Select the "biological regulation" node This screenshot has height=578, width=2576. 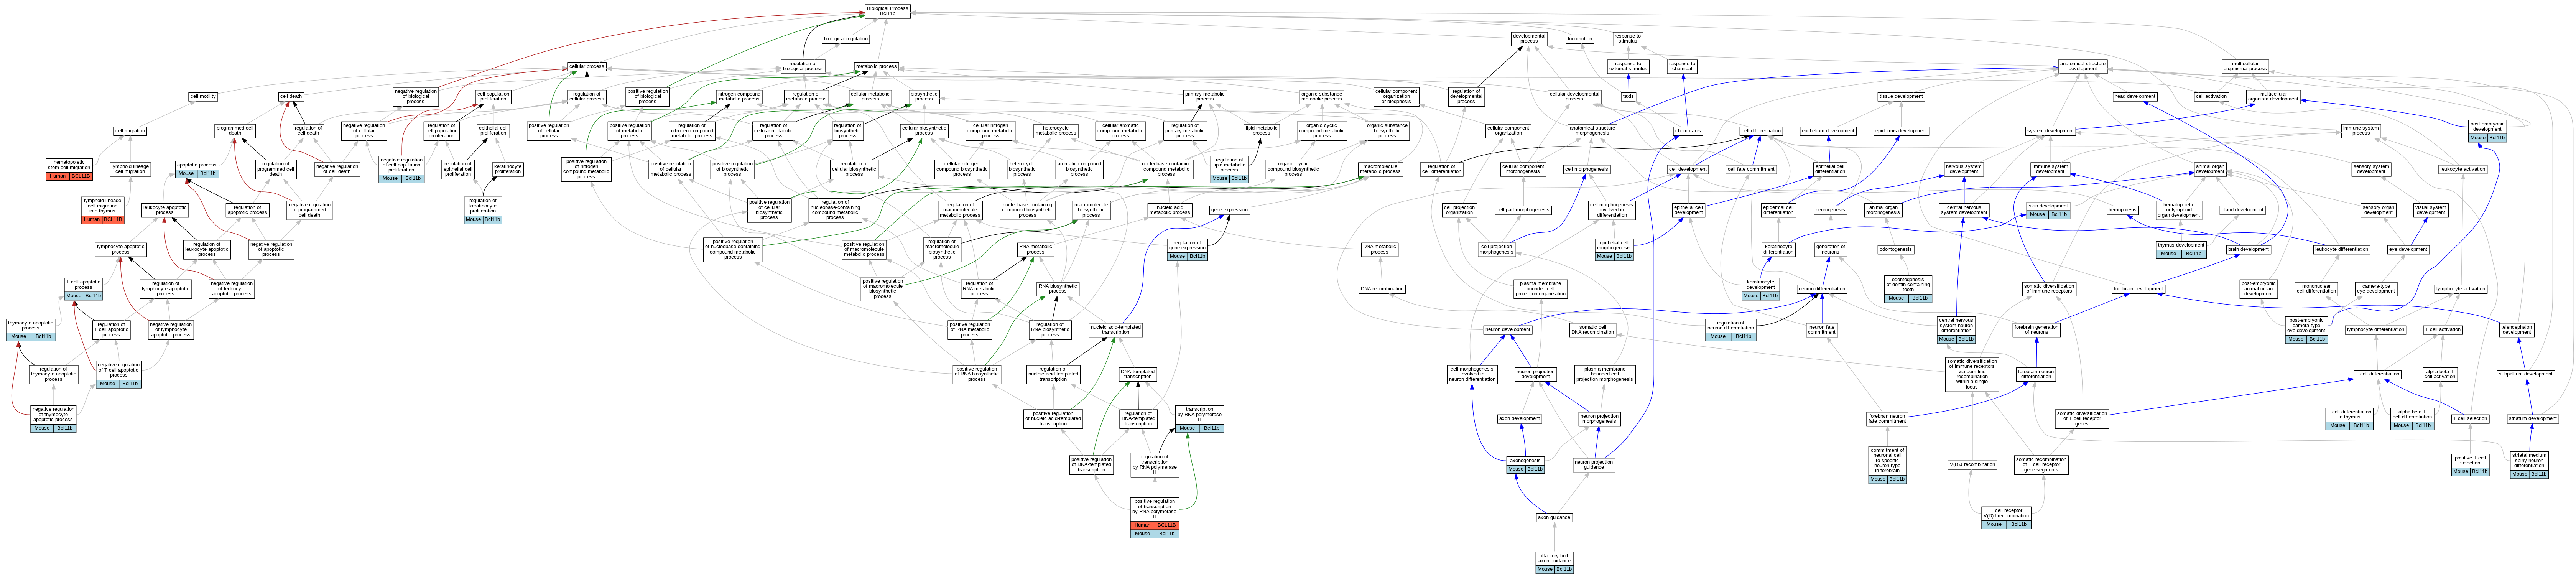pos(846,39)
